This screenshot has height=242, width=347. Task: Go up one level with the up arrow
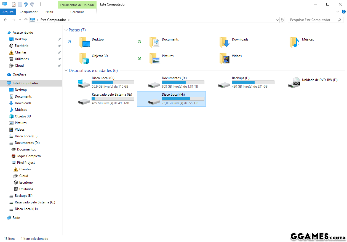coord(26,20)
